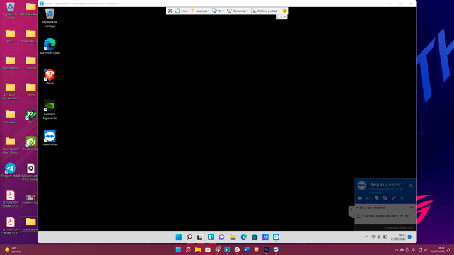This screenshot has height=255, width=454.
Task: Toggle fullscreen icon under the session toolbar
Action: coord(281,17)
